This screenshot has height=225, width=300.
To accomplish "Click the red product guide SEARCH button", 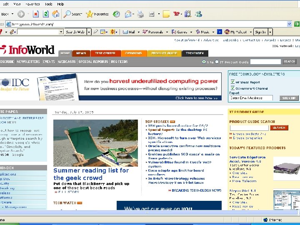I will pyautogui.click(x=279, y=127).
